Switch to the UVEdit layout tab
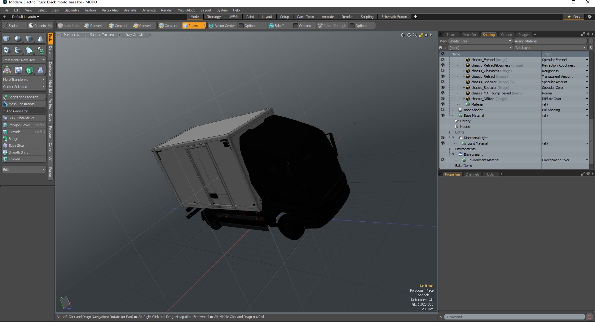 [233, 17]
